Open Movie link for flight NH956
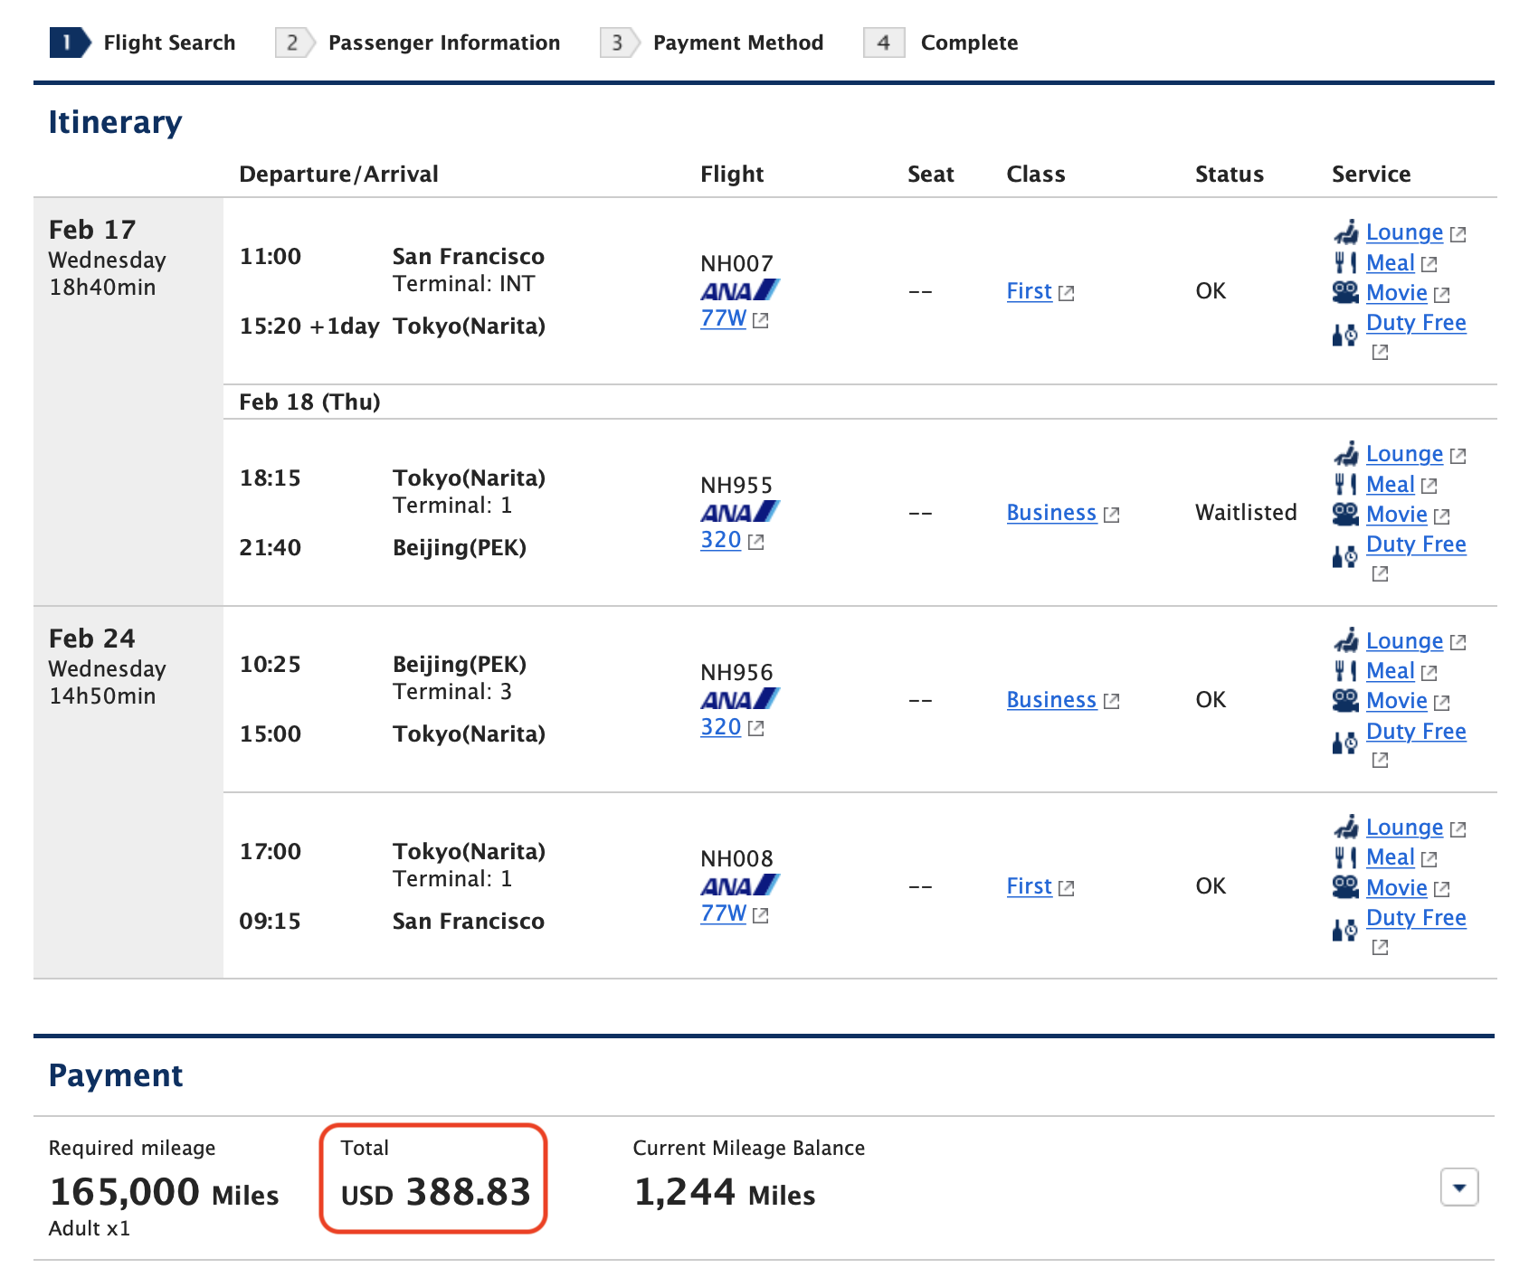Viewport: 1529px width, 1268px height. click(x=1396, y=701)
